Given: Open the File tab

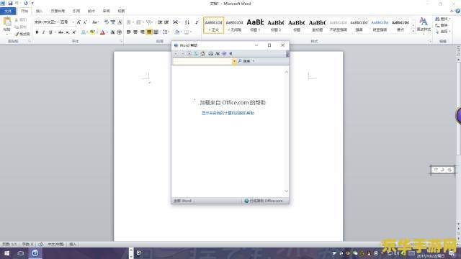Looking at the screenshot, I should pos(8,12).
